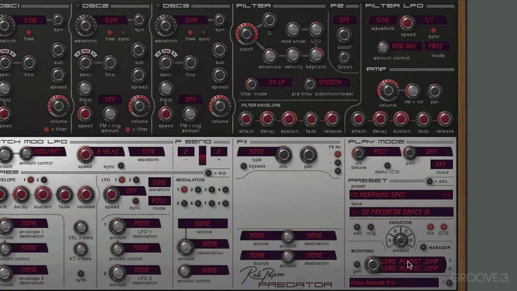This screenshot has width=517, height=291.
Task: Select FX no. 1 LED
Action: (x=338, y=154)
